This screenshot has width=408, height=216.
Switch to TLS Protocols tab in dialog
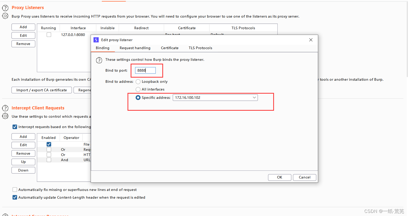click(x=200, y=48)
